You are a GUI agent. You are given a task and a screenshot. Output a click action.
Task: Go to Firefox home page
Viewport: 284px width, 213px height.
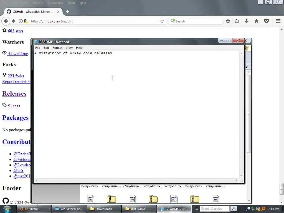click(257, 21)
